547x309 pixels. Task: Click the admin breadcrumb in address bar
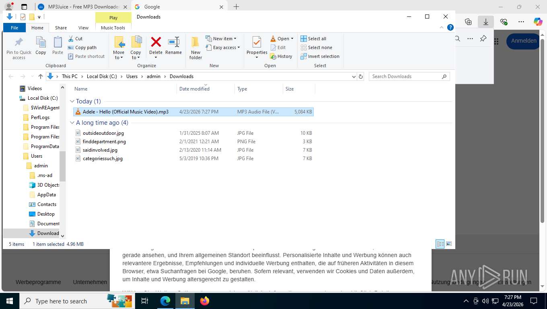point(153,76)
